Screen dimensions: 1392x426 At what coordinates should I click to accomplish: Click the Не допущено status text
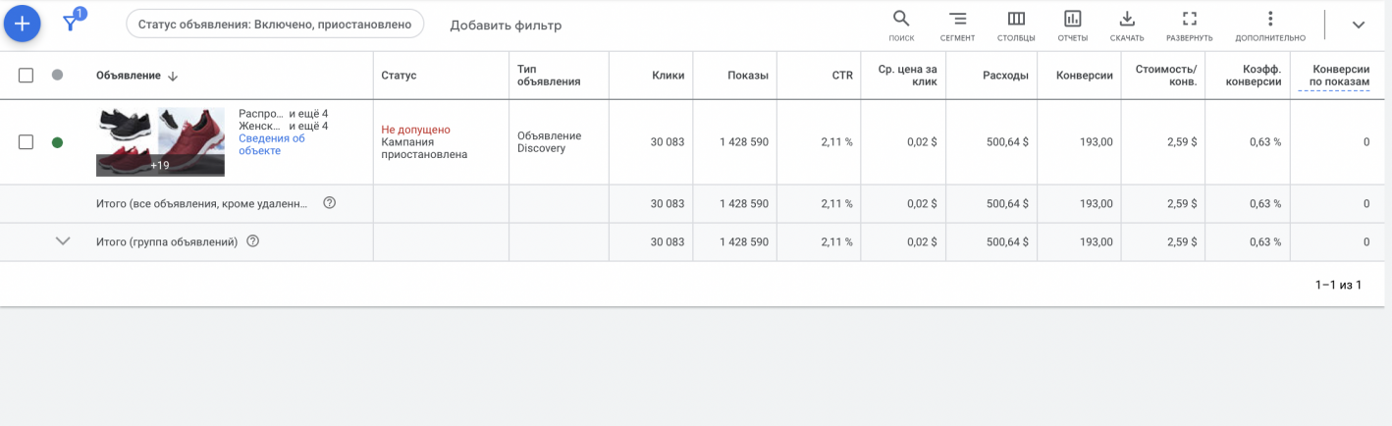(415, 130)
